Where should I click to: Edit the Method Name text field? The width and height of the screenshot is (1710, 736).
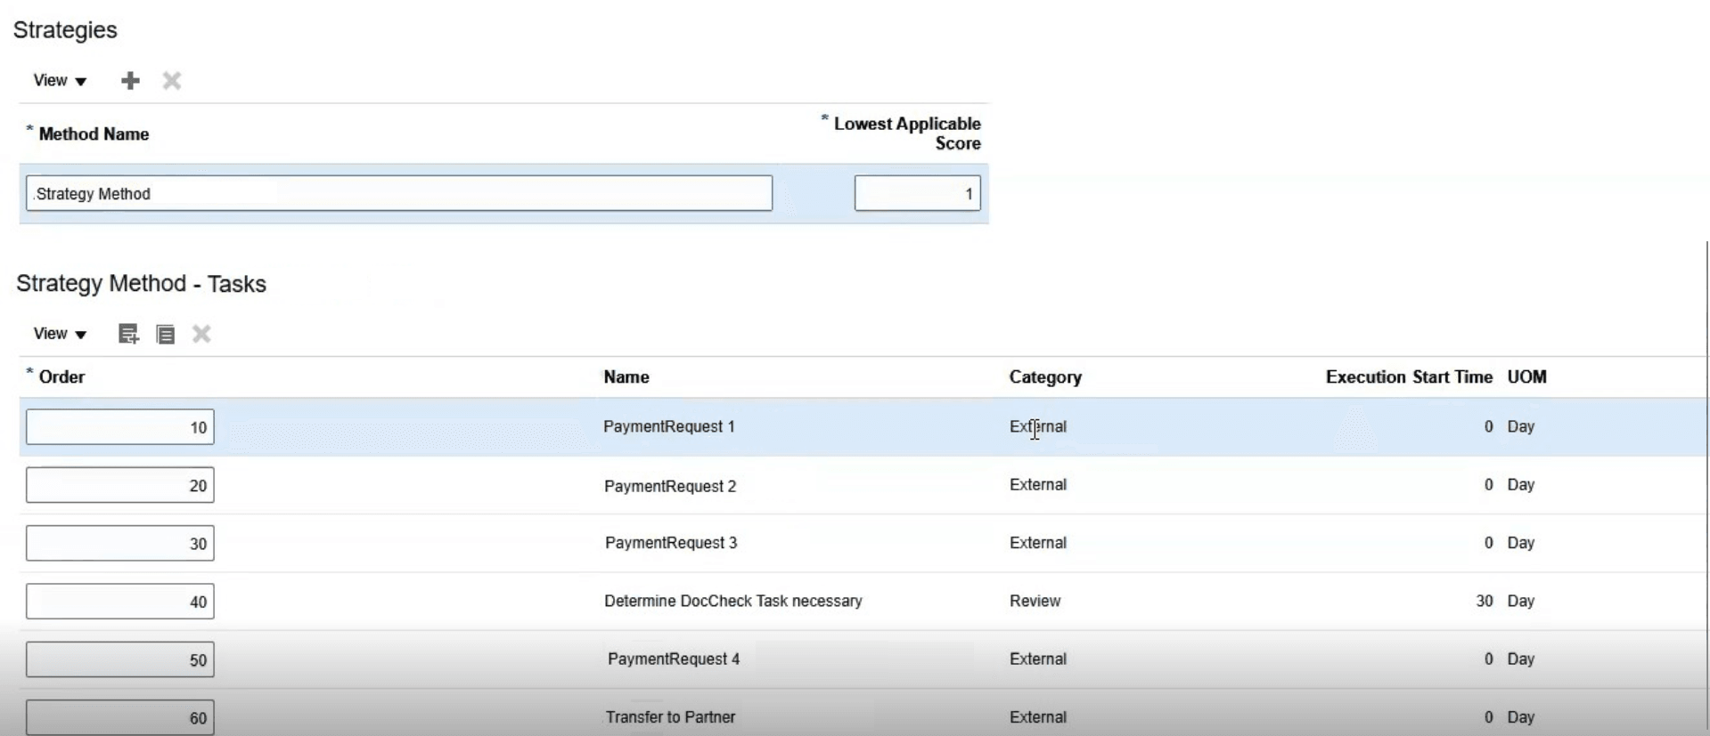(x=399, y=193)
